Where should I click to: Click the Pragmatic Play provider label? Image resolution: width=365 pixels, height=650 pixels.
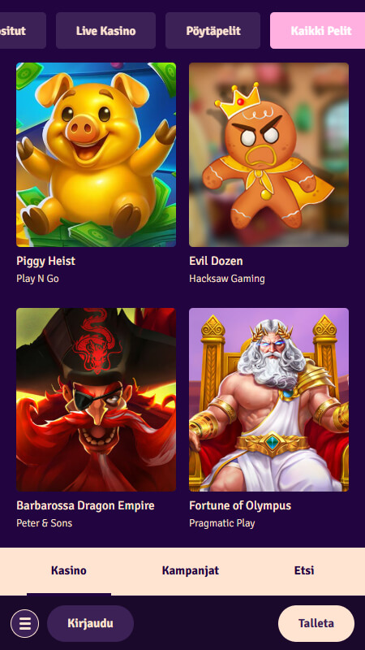click(x=221, y=523)
